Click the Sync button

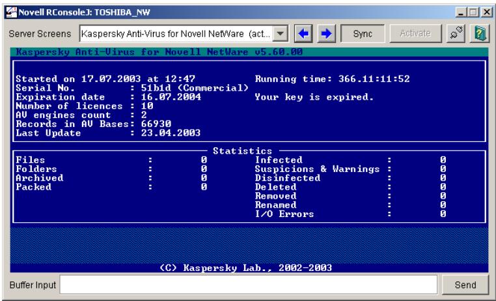click(x=363, y=33)
